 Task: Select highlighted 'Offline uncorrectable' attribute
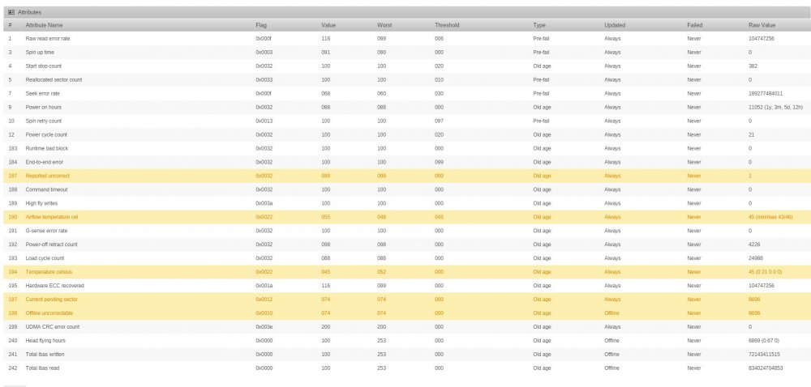pyautogui.click(x=49, y=313)
